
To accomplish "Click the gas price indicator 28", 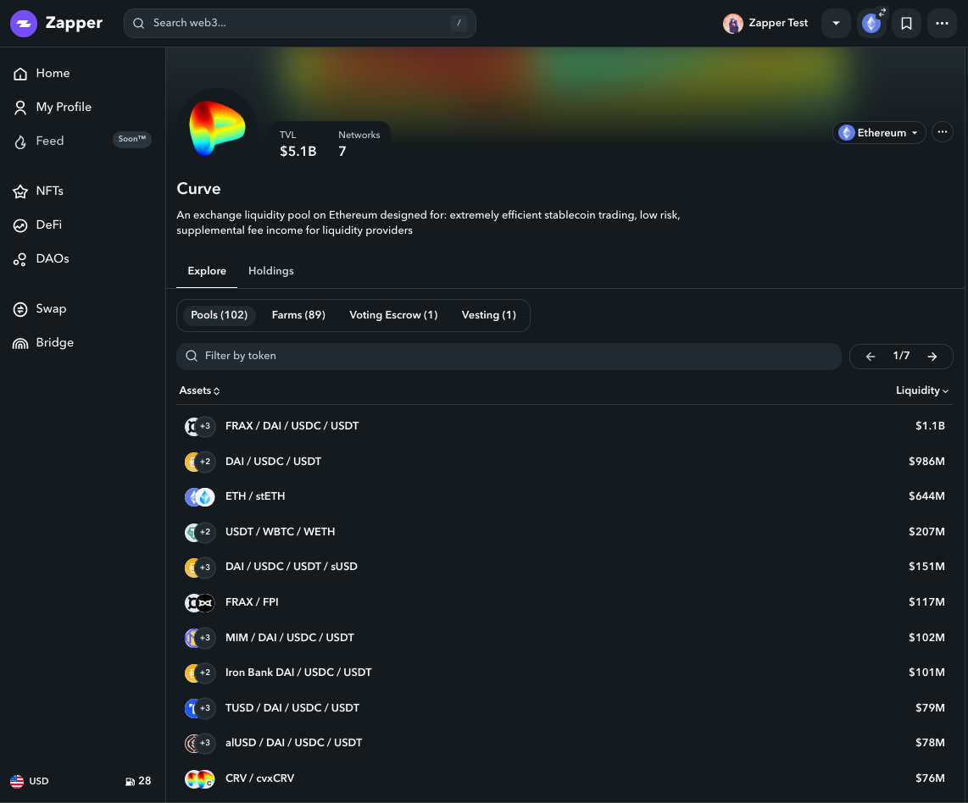I will point(138,781).
